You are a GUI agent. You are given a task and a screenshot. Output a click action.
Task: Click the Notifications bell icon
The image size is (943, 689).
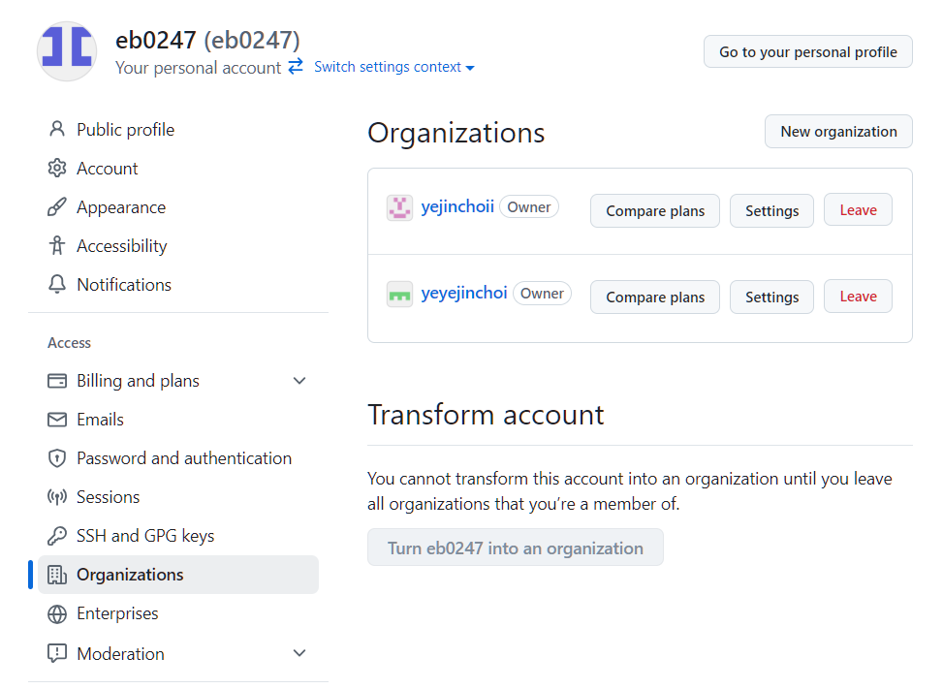(57, 284)
